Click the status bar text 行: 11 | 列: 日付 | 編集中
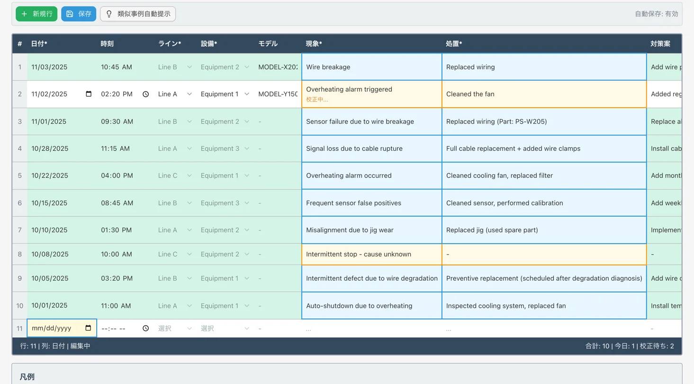 (x=55, y=346)
